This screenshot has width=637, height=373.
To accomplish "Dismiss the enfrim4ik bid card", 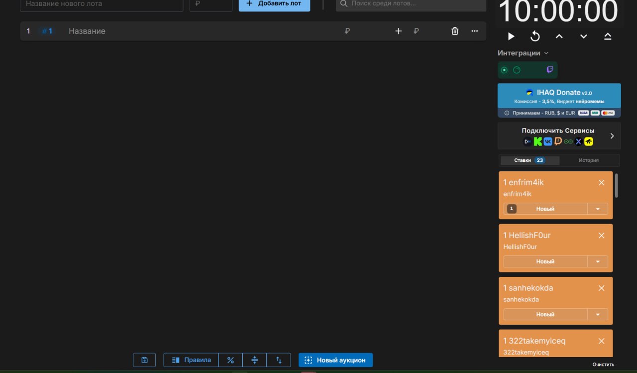I will point(602,183).
